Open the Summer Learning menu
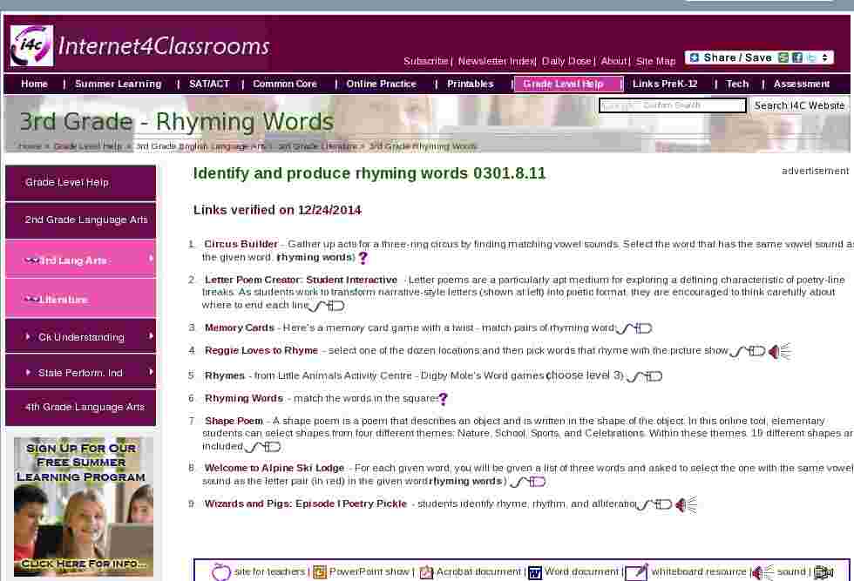The image size is (854, 581). pos(119,84)
